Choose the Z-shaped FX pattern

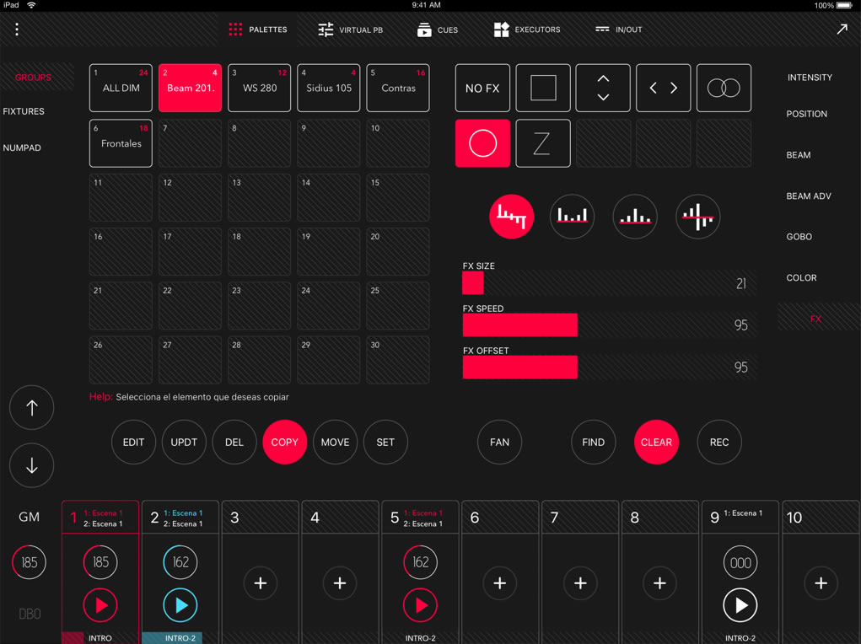tap(542, 143)
